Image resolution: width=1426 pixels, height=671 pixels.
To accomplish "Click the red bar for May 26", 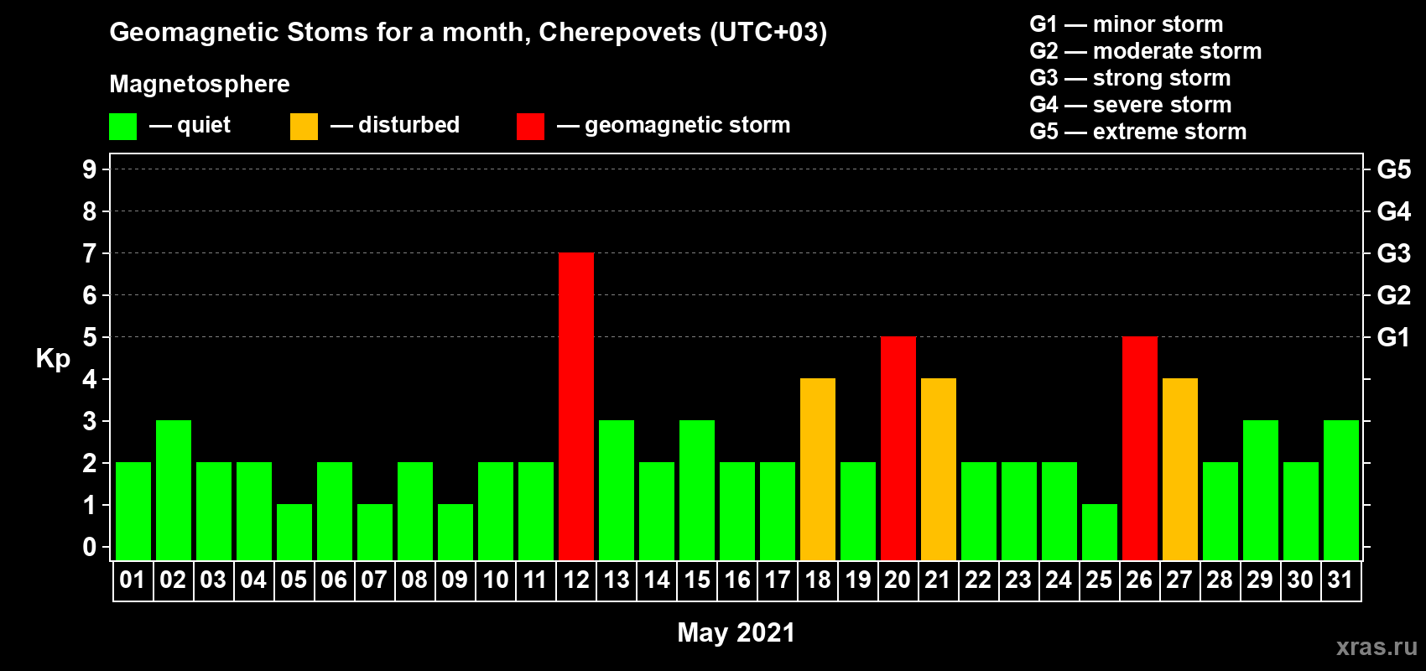I will [x=1140, y=448].
